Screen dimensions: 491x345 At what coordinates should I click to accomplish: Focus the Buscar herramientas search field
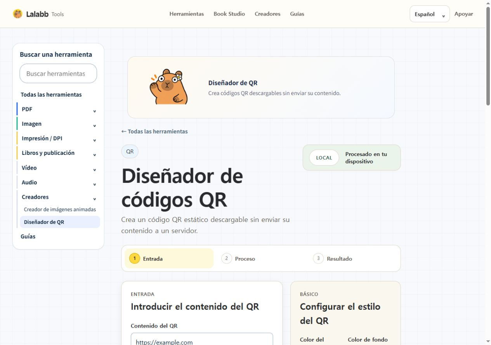click(x=58, y=73)
